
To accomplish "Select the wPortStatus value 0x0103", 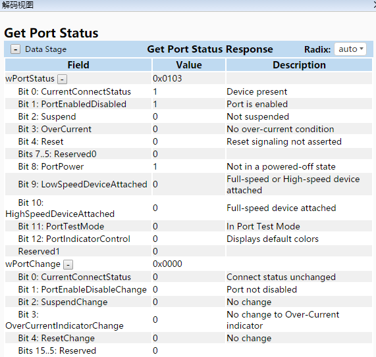I will click(167, 78).
